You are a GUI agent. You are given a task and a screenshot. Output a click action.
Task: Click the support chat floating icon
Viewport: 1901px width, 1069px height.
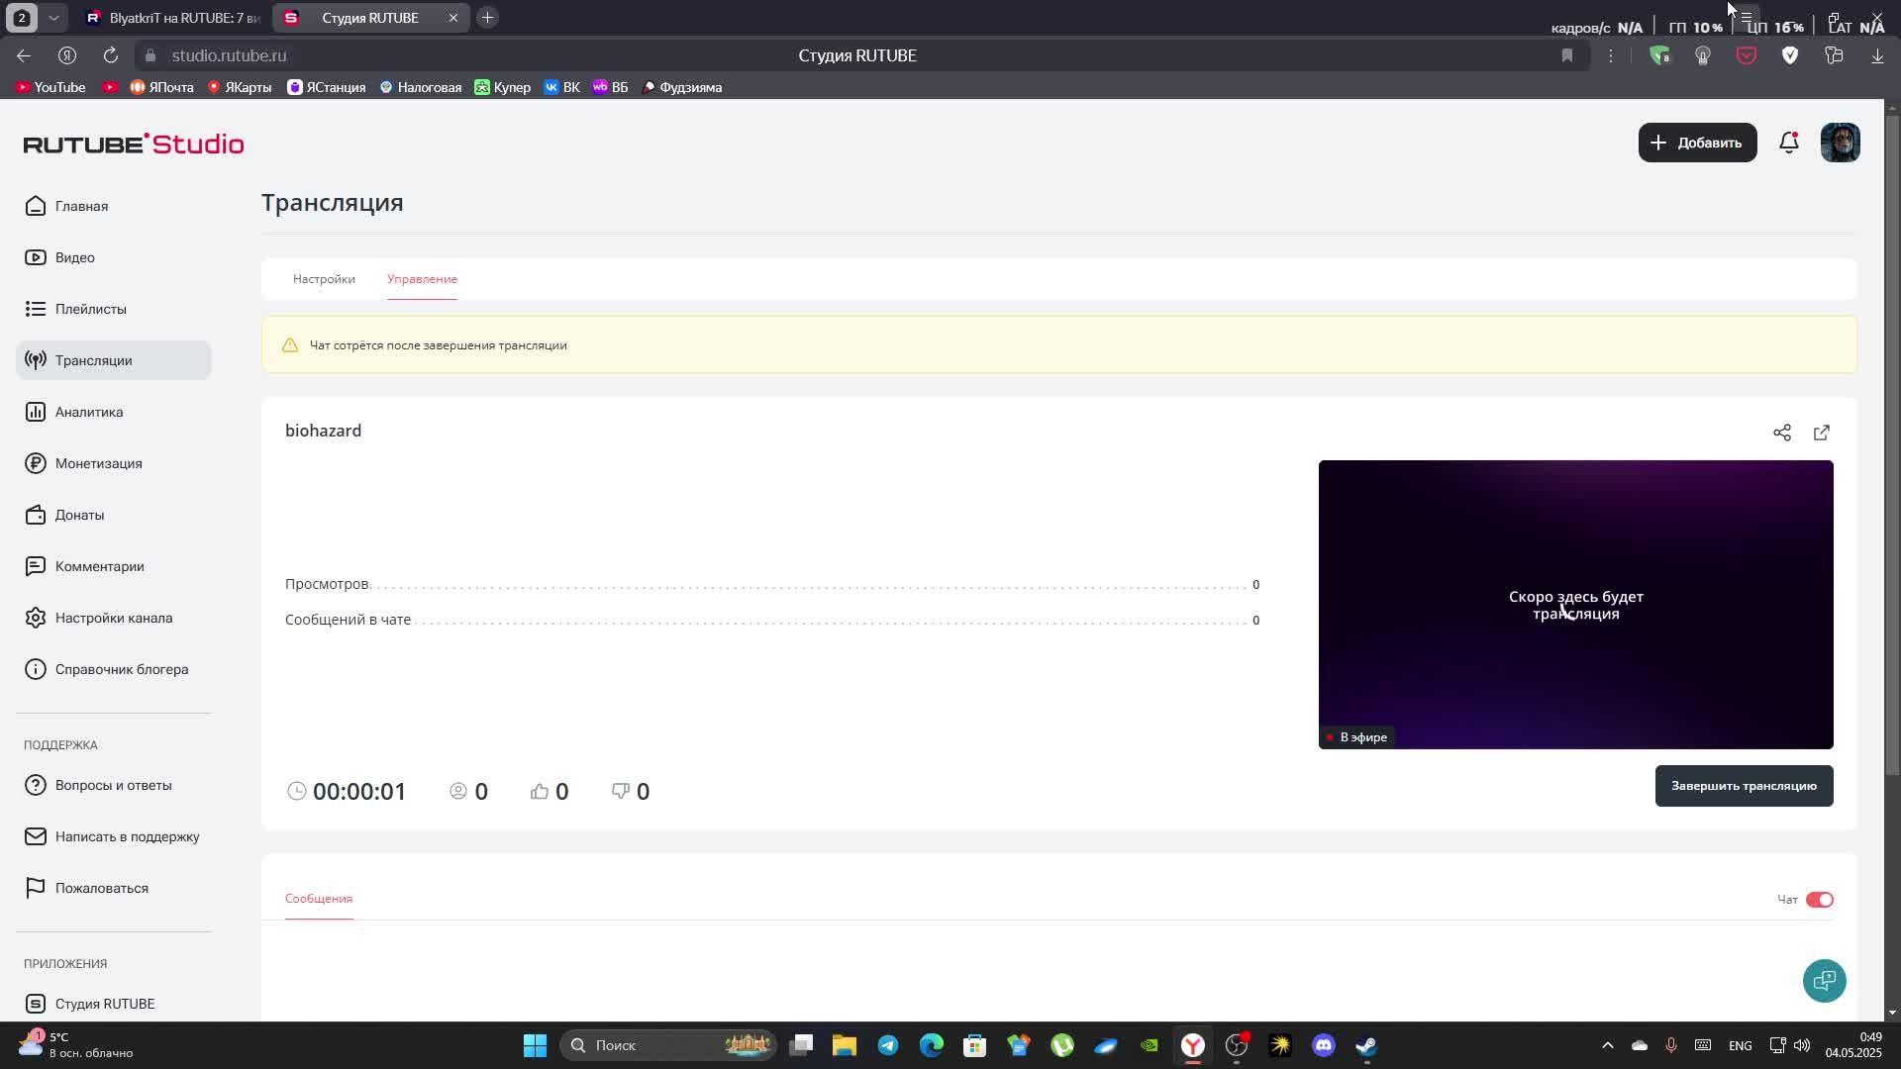coord(1824,981)
